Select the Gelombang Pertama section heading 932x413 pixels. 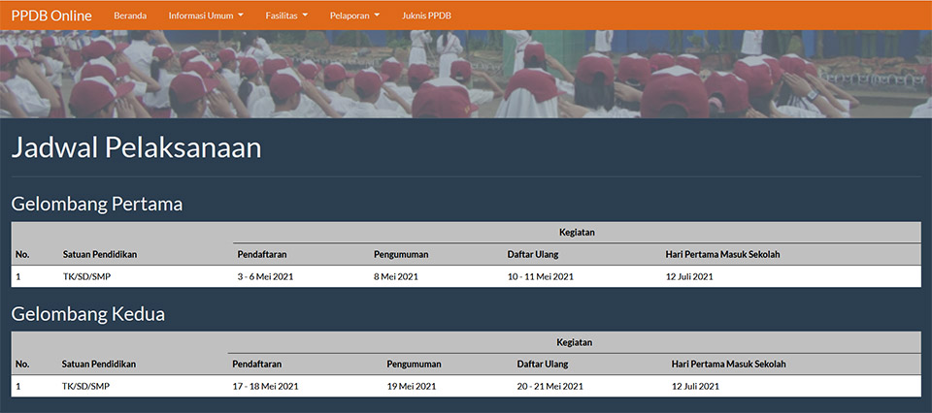click(x=96, y=204)
